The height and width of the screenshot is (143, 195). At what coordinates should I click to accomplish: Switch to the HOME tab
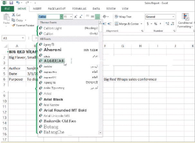tap(22, 9)
